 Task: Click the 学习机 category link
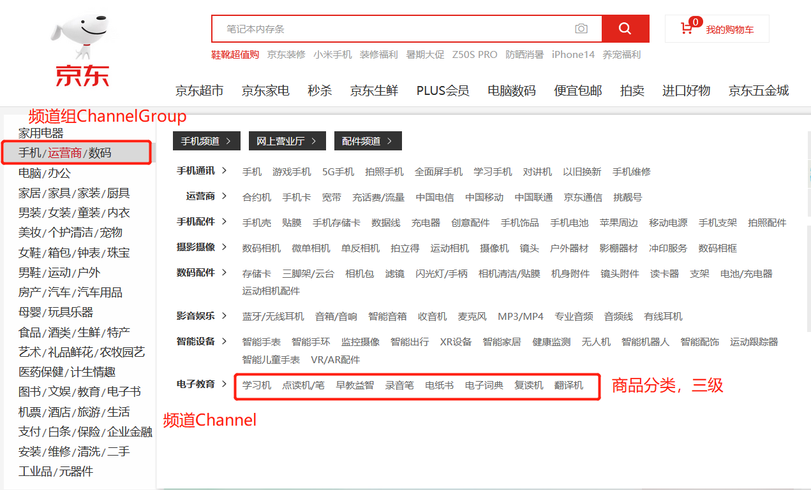coord(257,386)
